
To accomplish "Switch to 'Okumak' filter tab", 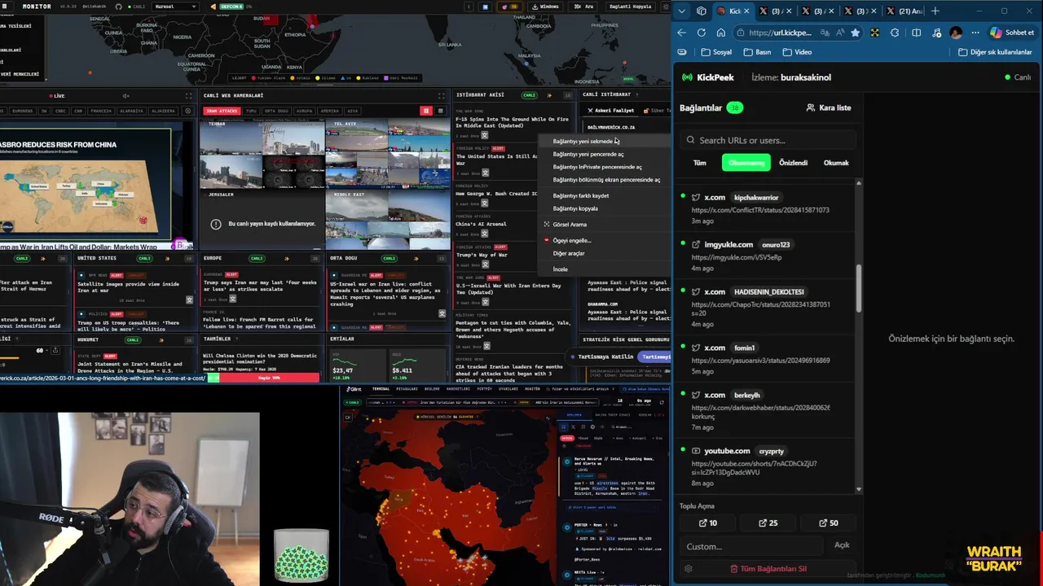I will pos(836,163).
